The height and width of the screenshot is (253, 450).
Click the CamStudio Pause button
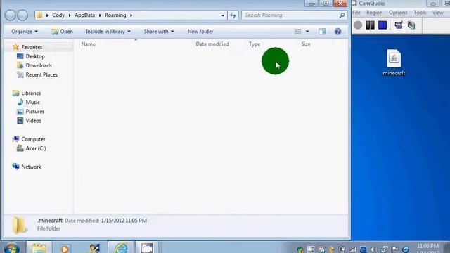pyautogui.click(x=370, y=25)
